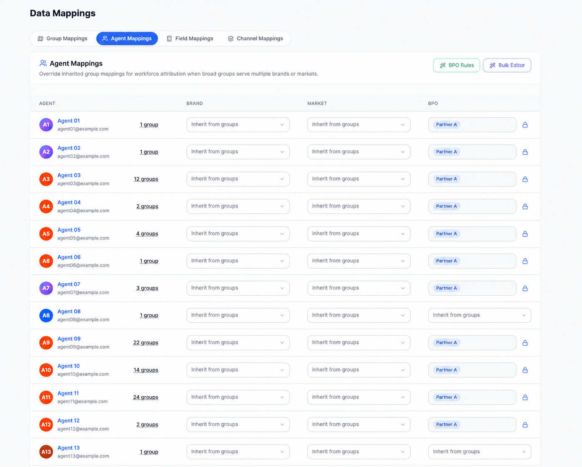This screenshot has width=582, height=467.
Task: Go to the Channel Mappings tab
Action: [x=256, y=39]
